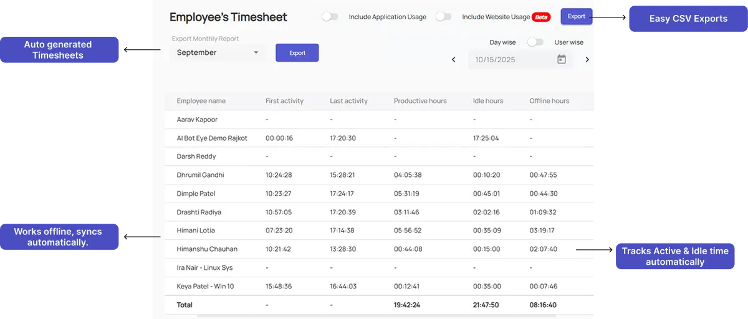Click Last activity column header

coord(348,101)
